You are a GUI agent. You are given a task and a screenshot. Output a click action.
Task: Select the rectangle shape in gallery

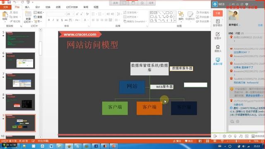pos(167,13)
